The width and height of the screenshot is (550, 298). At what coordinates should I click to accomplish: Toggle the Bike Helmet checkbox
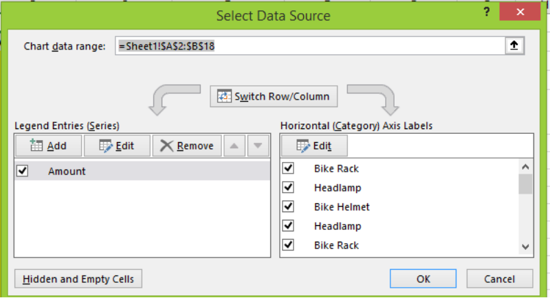pos(288,207)
